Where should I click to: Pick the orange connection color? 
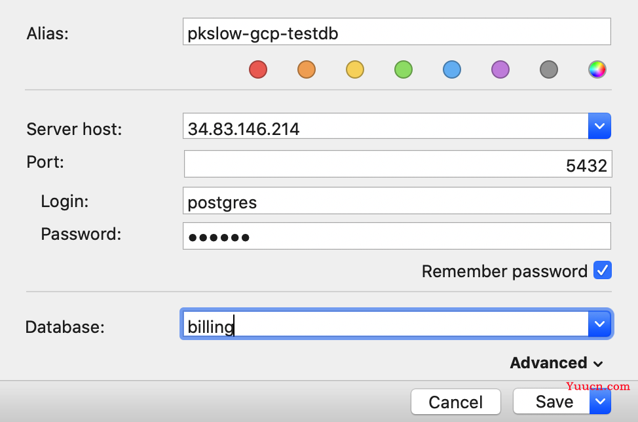307,69
